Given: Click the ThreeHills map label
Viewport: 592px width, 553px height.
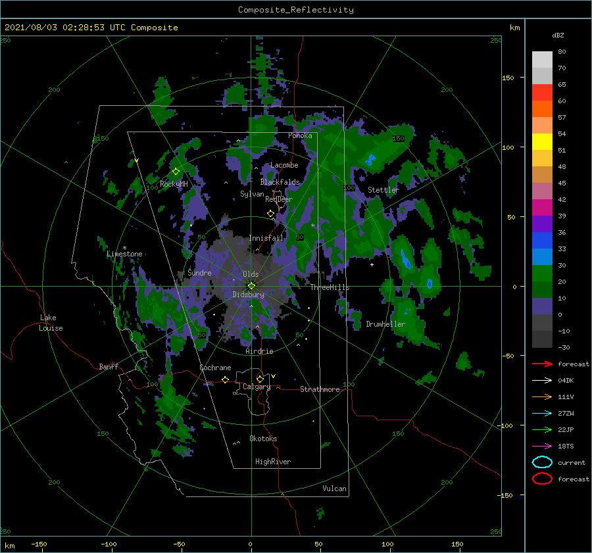Looking at the screenshot, I should tap(330, 287).
